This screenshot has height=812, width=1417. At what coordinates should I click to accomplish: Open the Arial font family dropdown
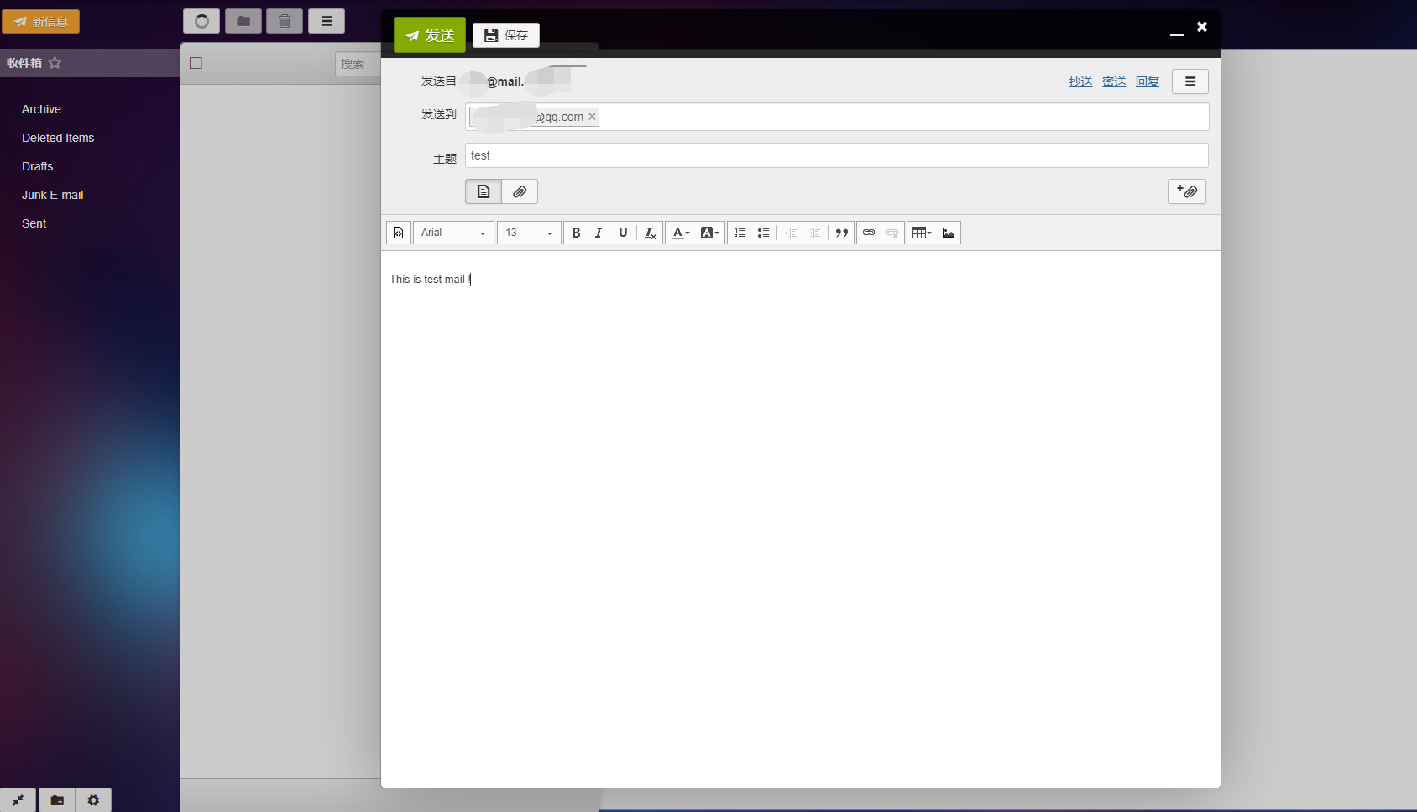pos(453,233)
